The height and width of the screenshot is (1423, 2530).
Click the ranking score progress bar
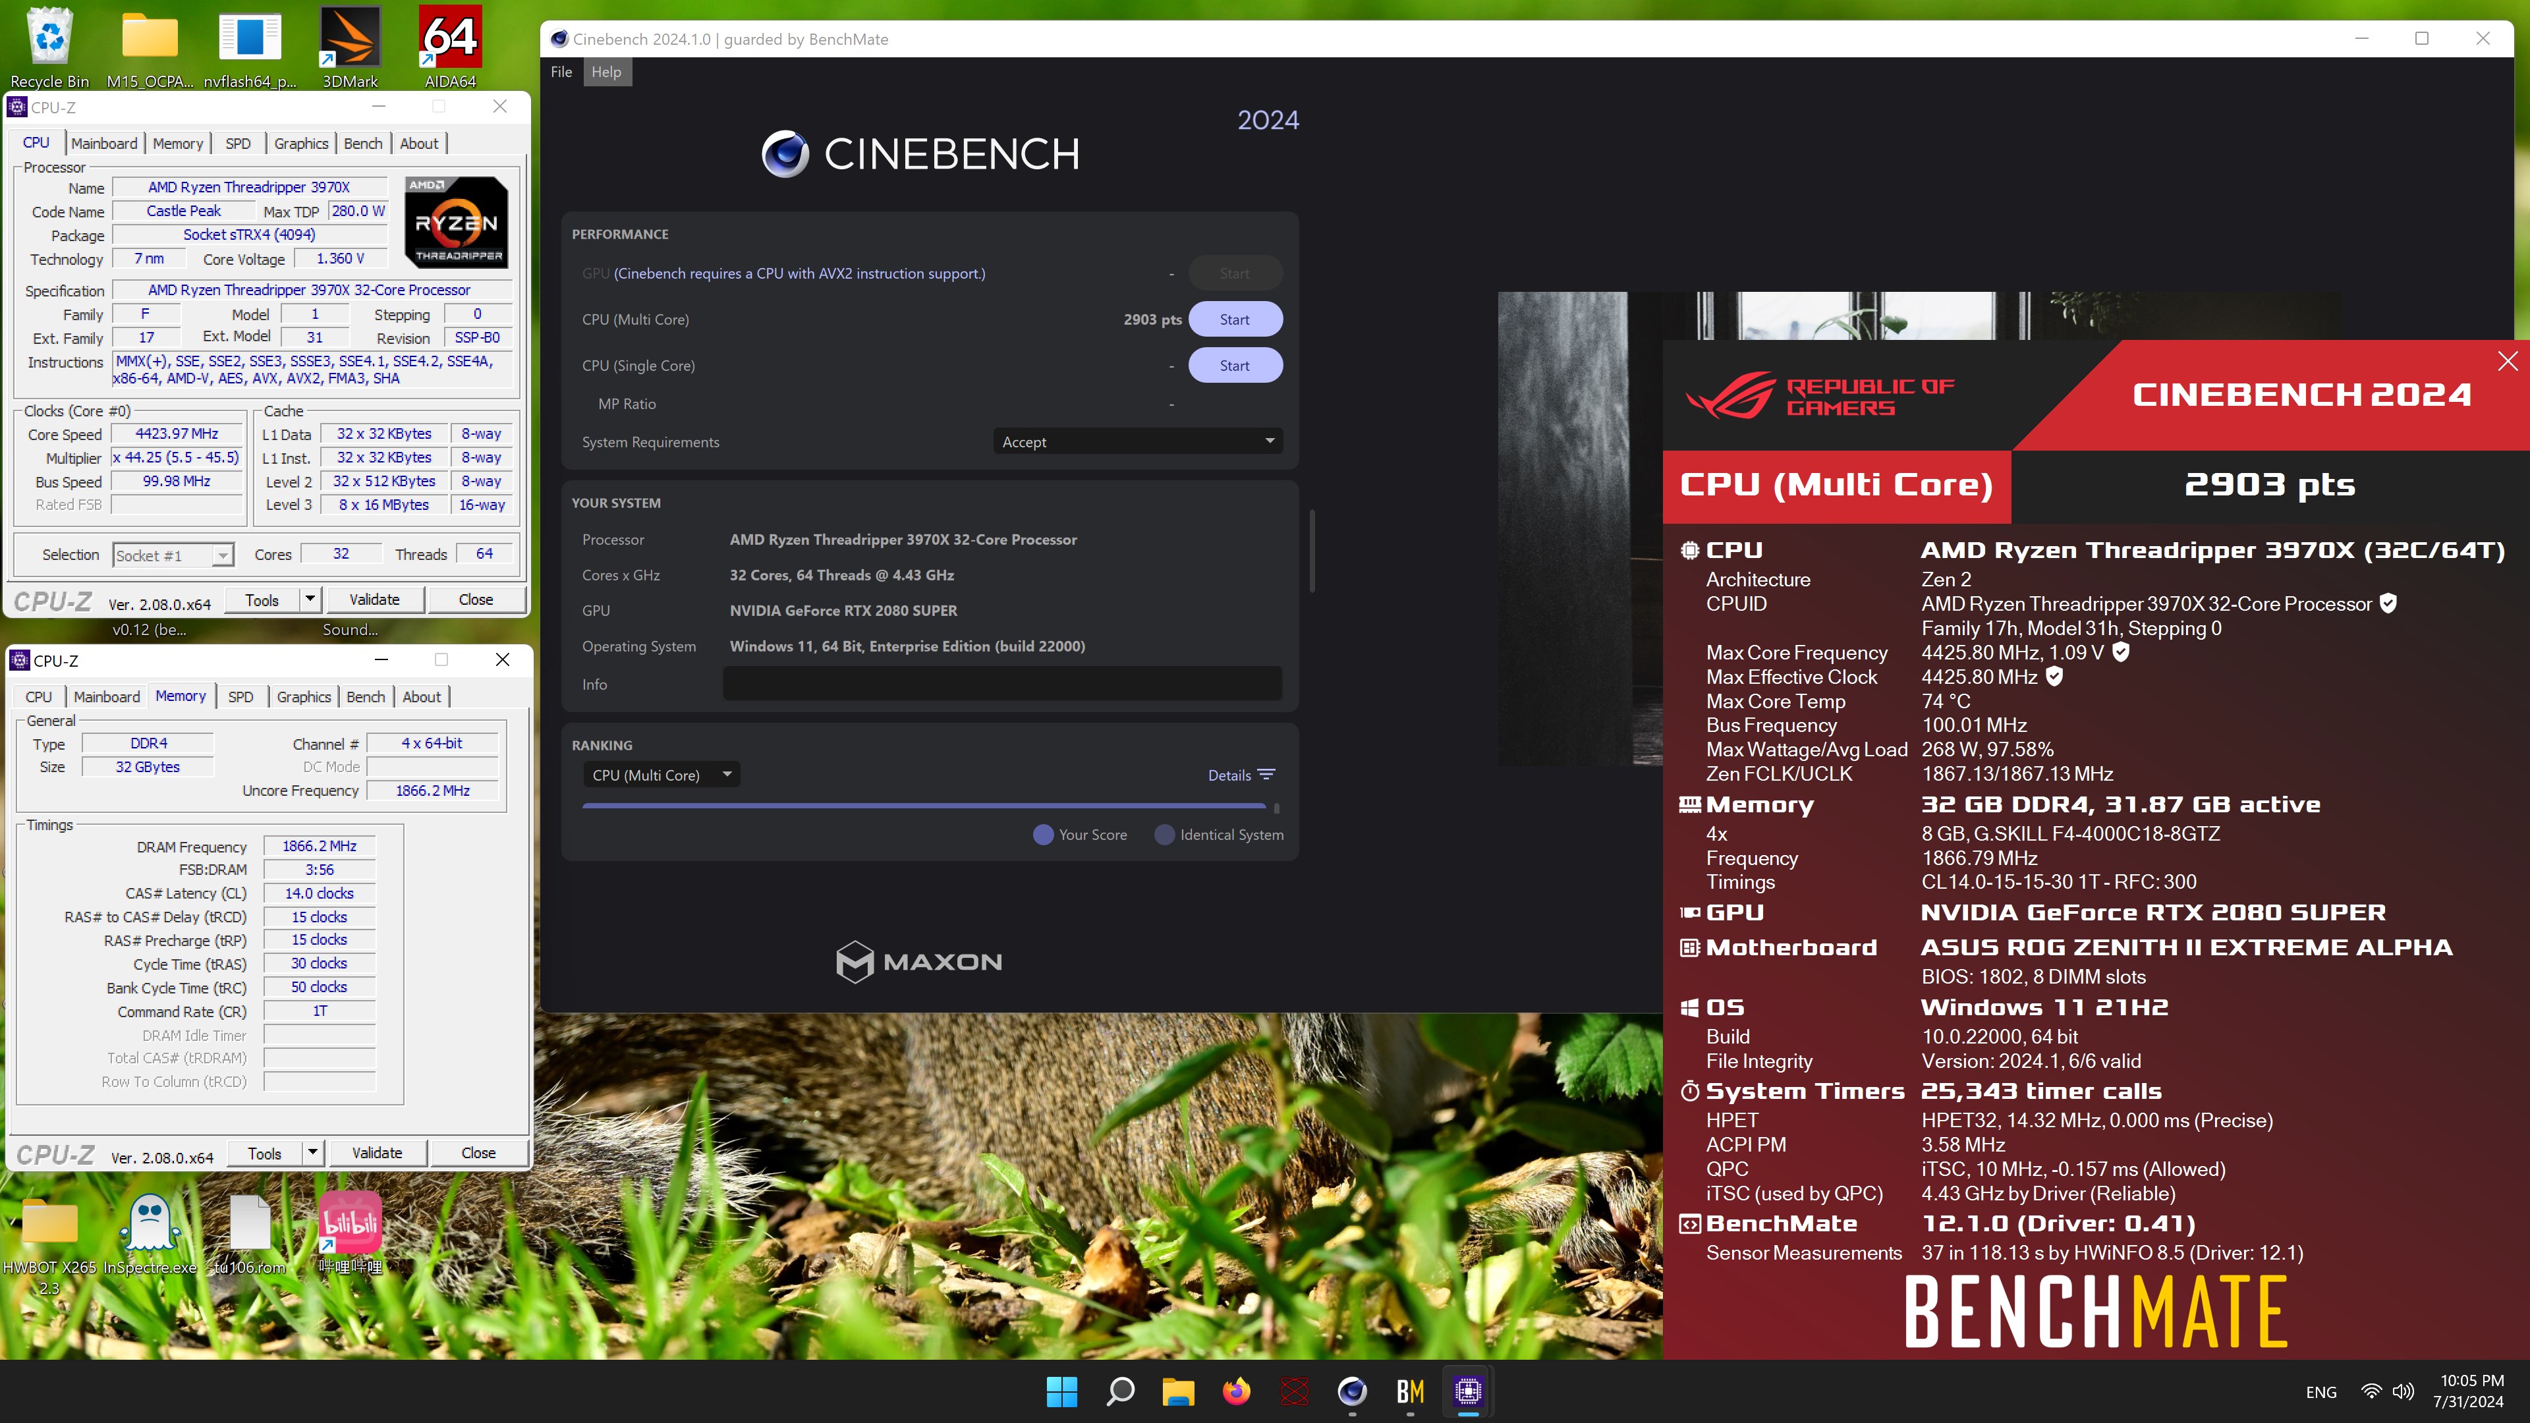click(x=924, y=806)
